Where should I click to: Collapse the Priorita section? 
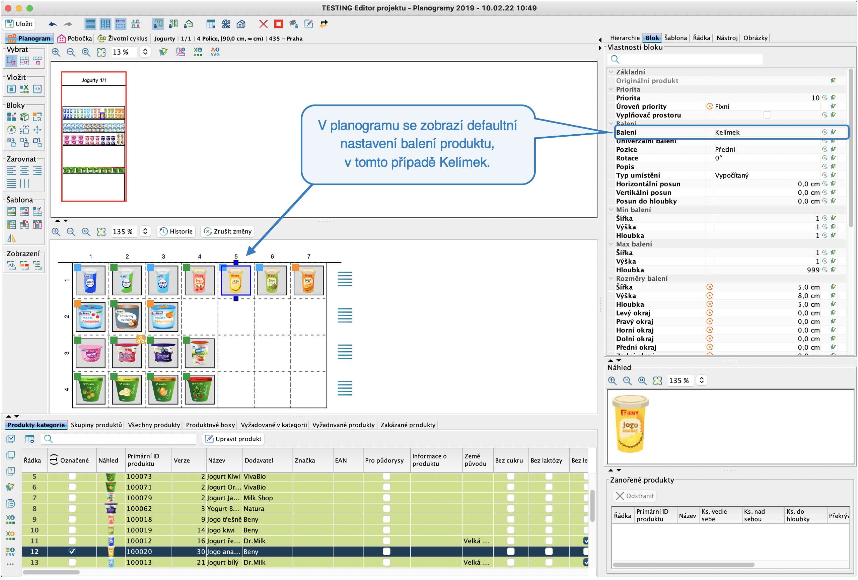point(611,89)
